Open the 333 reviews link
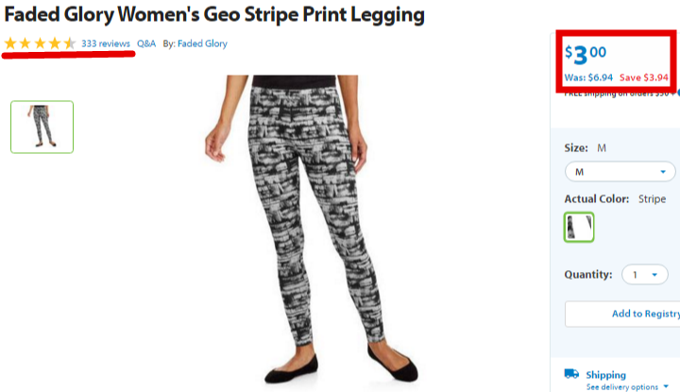680x392 pixels. point(106,43)
